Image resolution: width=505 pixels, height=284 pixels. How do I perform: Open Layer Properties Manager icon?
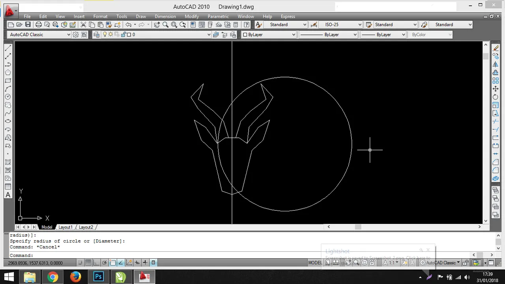[97, 34]
